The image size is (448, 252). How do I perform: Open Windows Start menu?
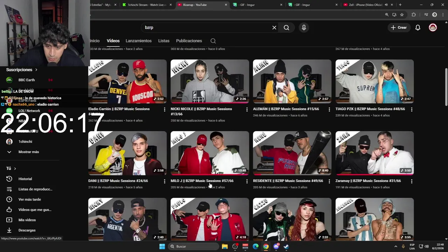[x=162, y=246]
